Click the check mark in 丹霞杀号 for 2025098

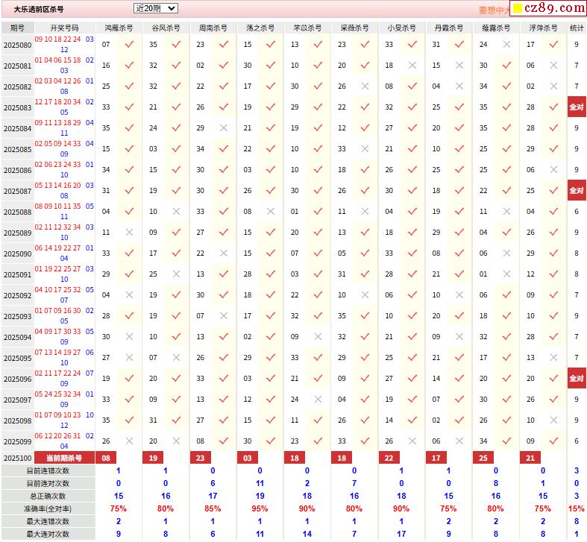459,420
